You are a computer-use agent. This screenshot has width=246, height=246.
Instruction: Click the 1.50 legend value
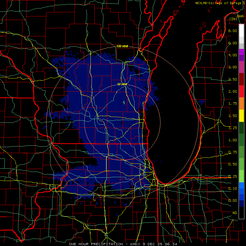point(233,116)
